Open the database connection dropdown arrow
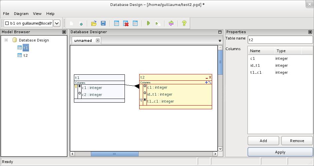This screenshot has height=166, width=314. tap(57, 23)
